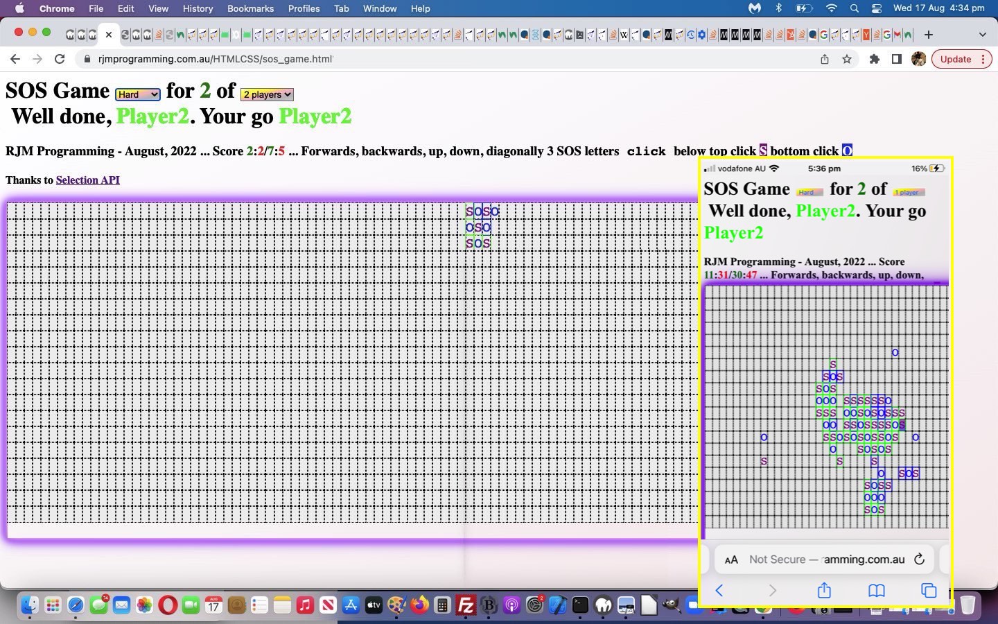
Task: Click the red Update button
Action: pos(955,59)
